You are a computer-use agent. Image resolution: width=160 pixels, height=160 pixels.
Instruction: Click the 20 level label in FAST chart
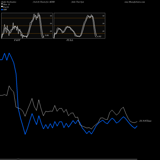(51, 31)
